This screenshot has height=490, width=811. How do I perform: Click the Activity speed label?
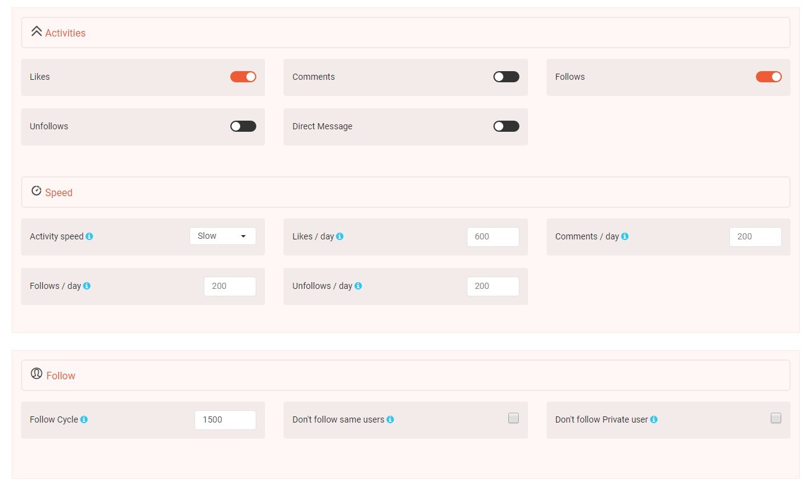[x=56, y=236]
